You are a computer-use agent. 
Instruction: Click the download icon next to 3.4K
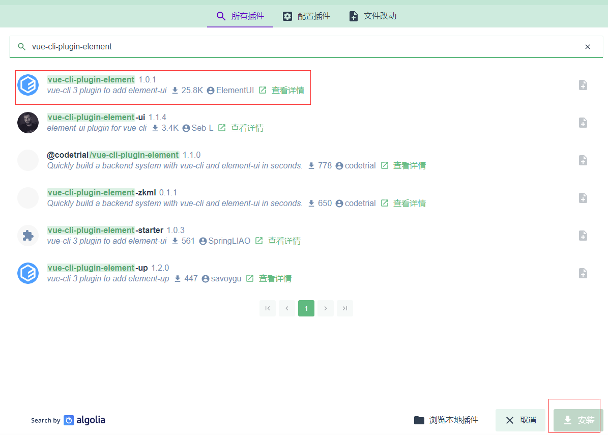click(155, 128)
